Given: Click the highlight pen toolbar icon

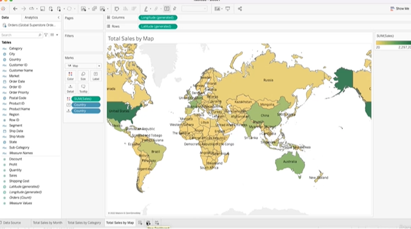Looking at the screenshot, I should (x=146, y=9).
